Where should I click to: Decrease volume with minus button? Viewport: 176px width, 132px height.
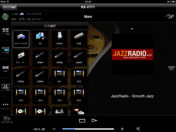tap(54, 129)
